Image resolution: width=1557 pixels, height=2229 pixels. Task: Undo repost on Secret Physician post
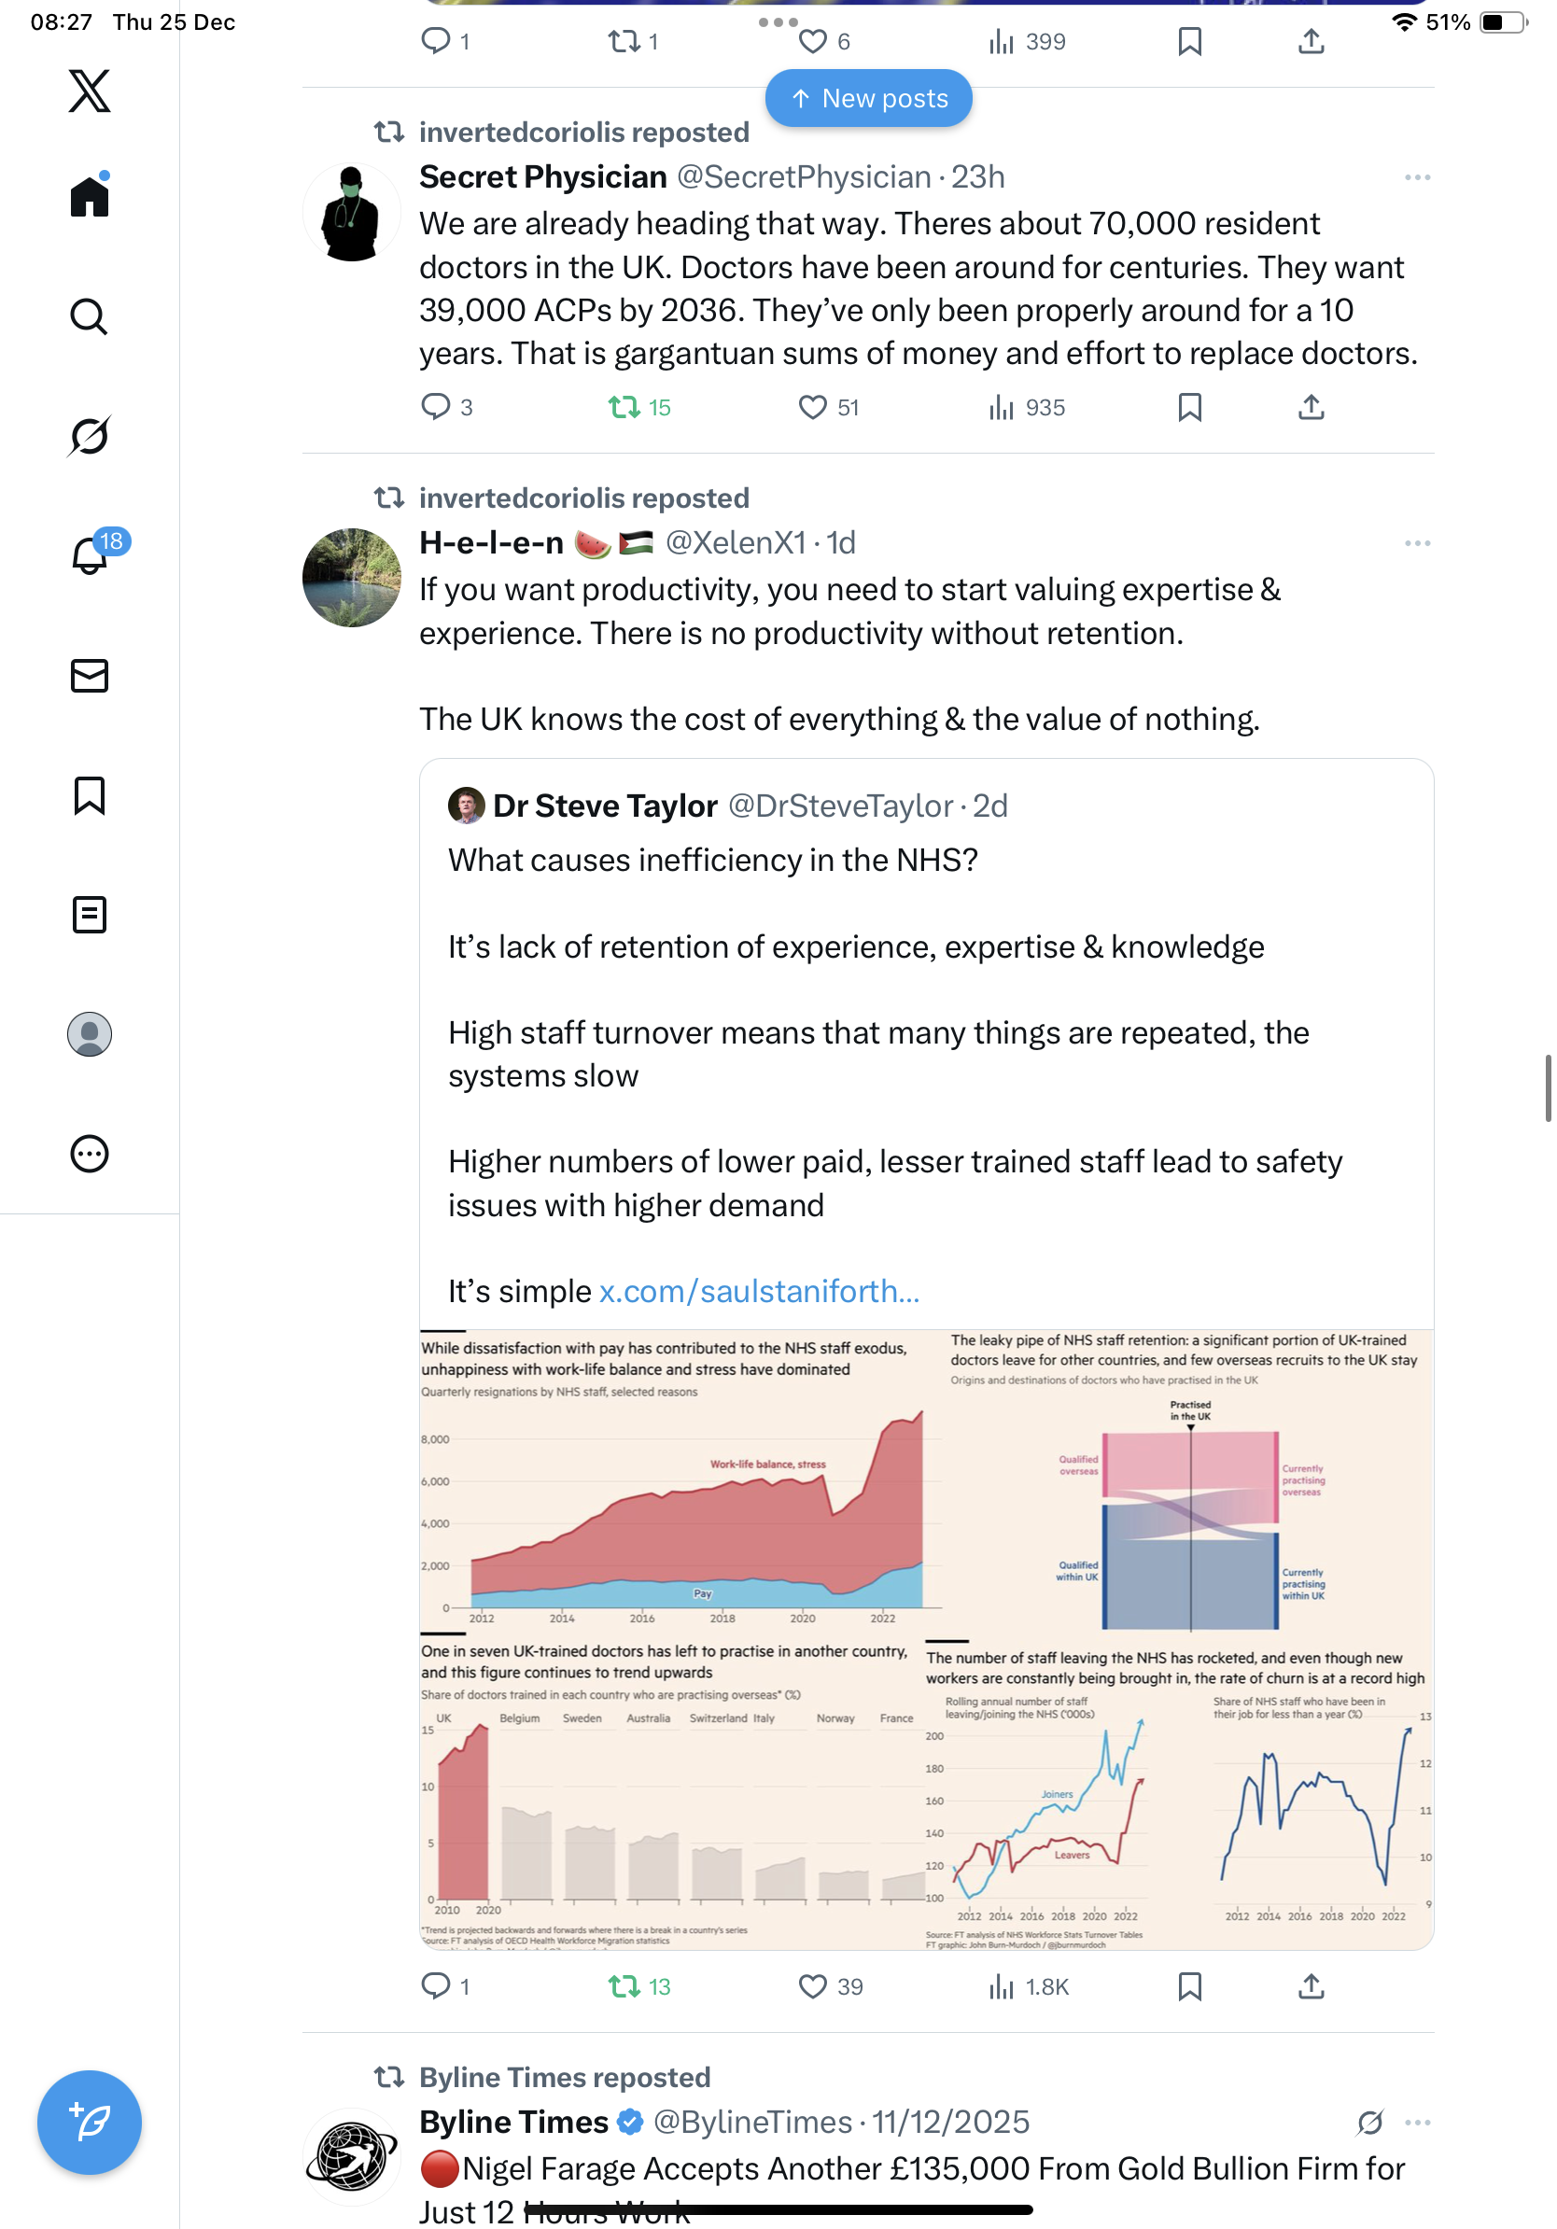coord(624,408)
